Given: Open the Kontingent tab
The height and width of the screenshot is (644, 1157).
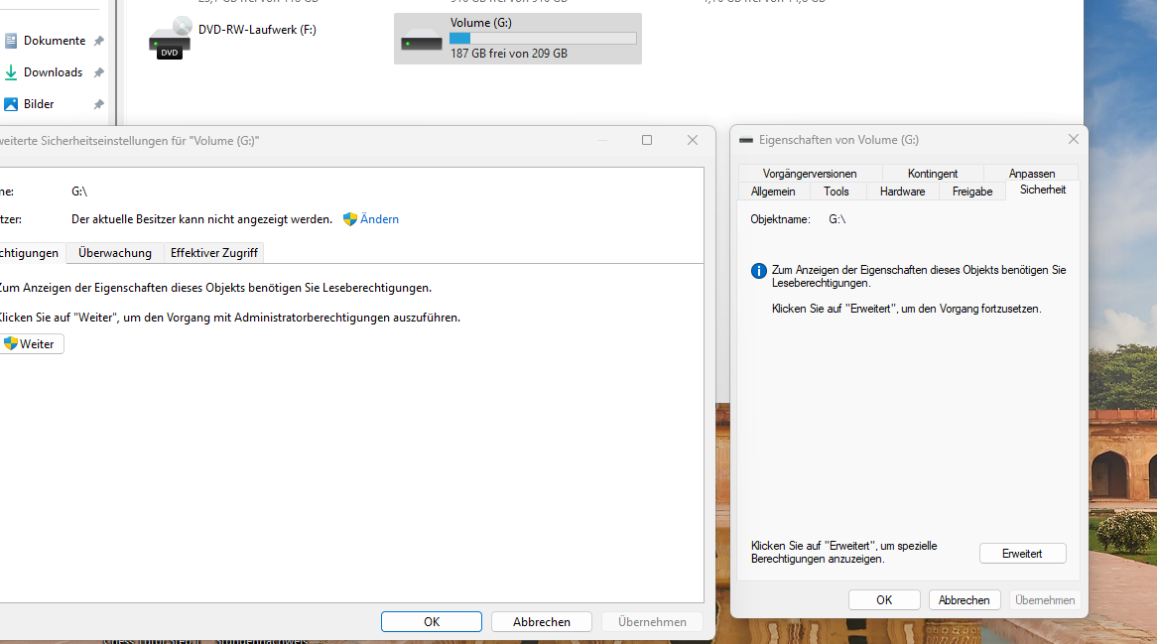Looking at the screenshot, I should [x=933, y=174].
